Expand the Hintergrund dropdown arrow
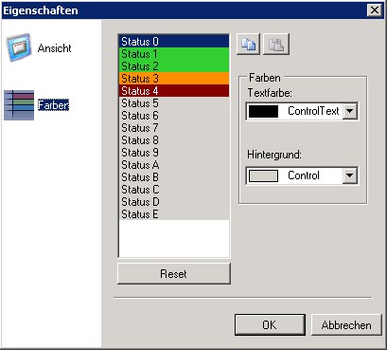This screenshot has width=387, height=350. coord(350,175)
